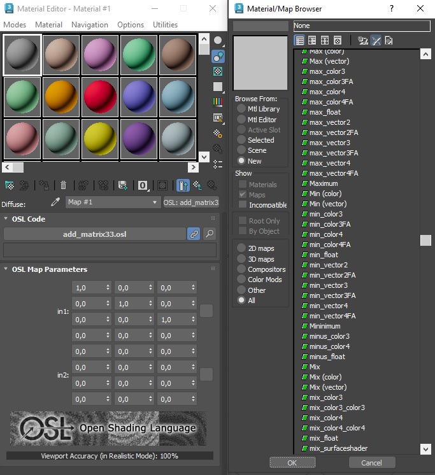Image resolution: width=435 pixels, height=475 pixels.
Task: Click Assign Material to Selection icon
Action: (44, 185)
